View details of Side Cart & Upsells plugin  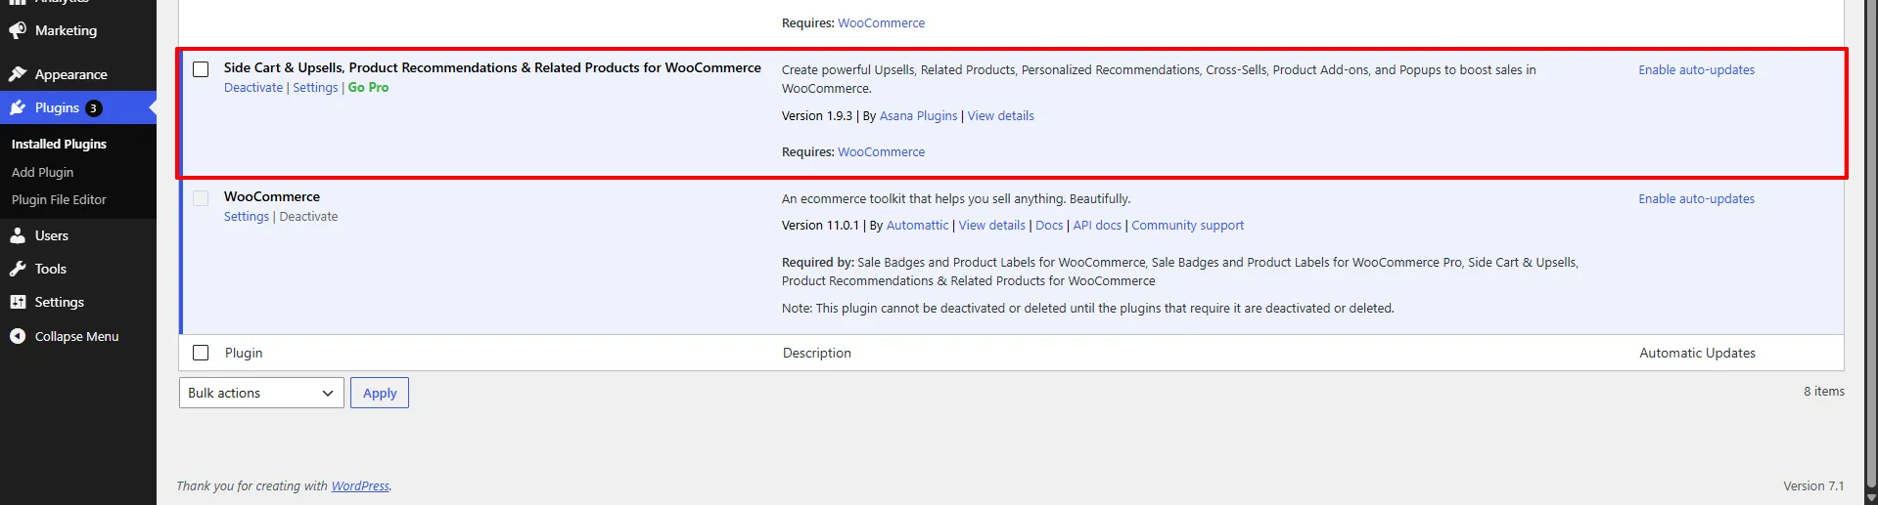pyautogui.click(x=1000, y=116)
